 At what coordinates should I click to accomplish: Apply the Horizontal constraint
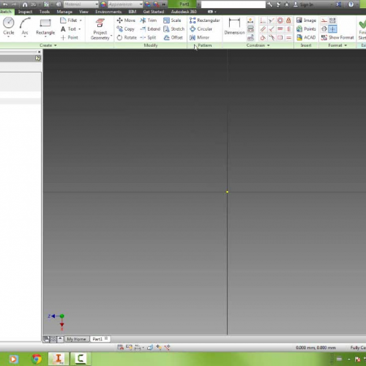click(280, 29)
